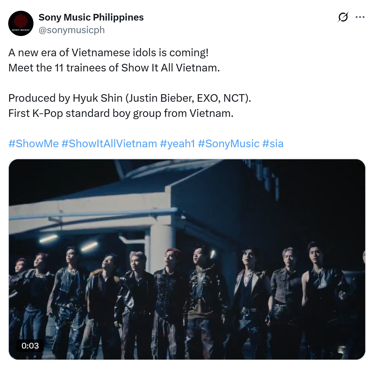This screenshot has width=375, height=370.
Task: Play the embedded video thumbnail
Action: [187, 259]
